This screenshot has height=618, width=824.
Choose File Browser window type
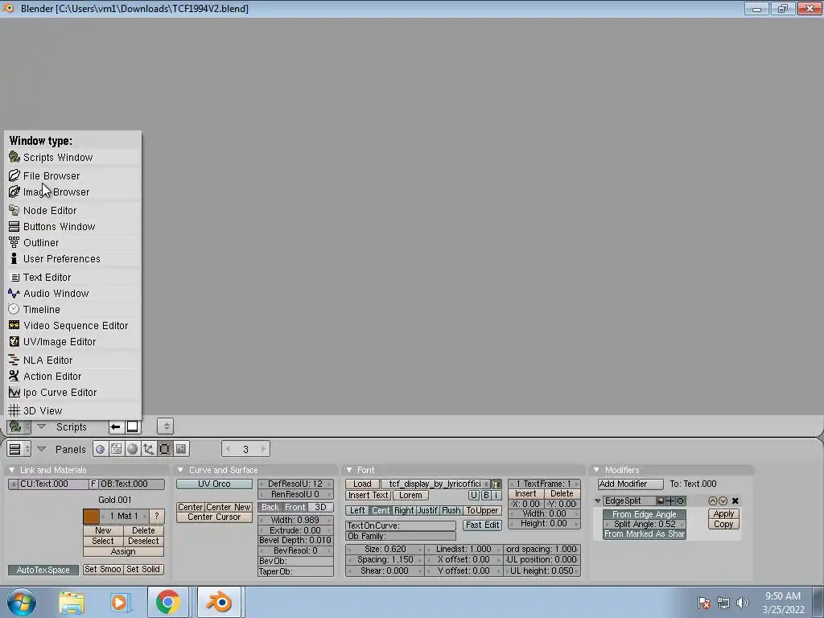(x=73, y=175)
